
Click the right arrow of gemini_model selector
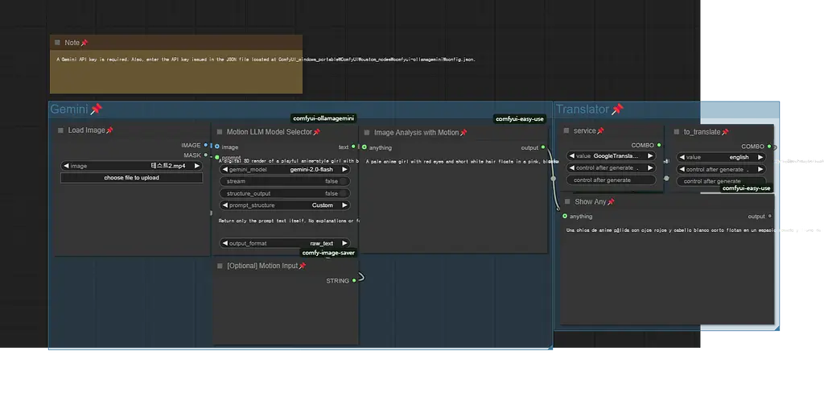344,169
